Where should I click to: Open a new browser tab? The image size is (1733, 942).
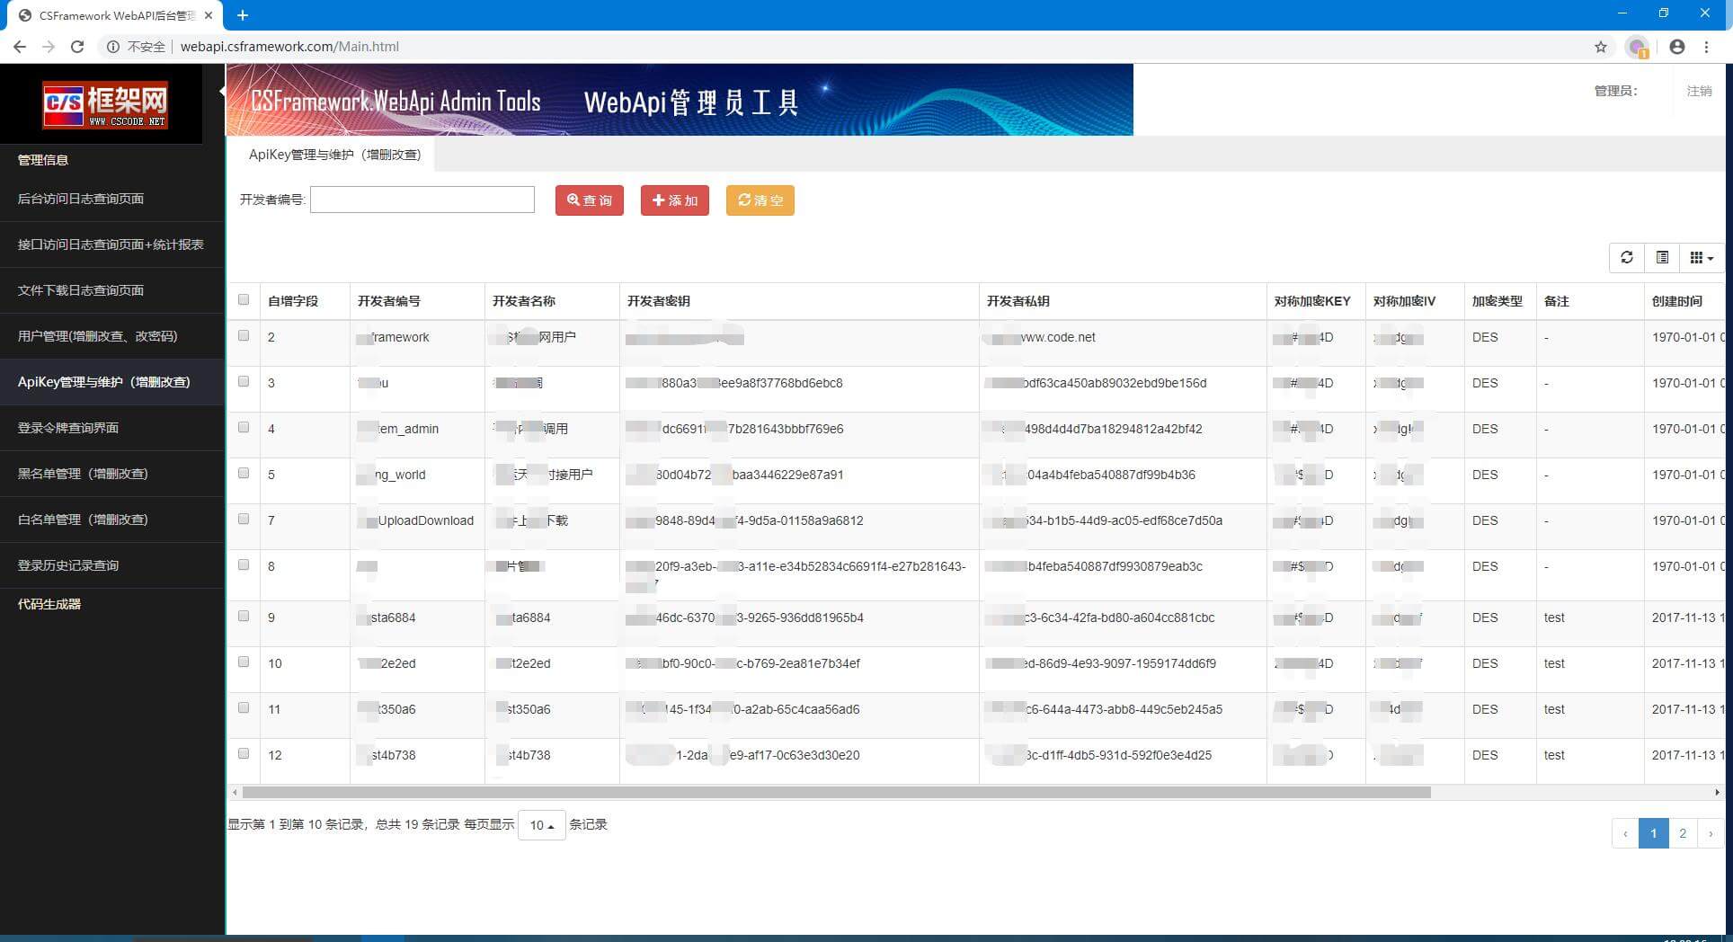(x=243, y=15)
